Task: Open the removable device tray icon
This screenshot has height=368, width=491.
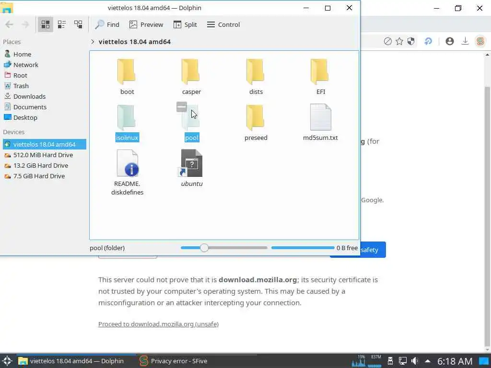Action: (x=390, y=361)
